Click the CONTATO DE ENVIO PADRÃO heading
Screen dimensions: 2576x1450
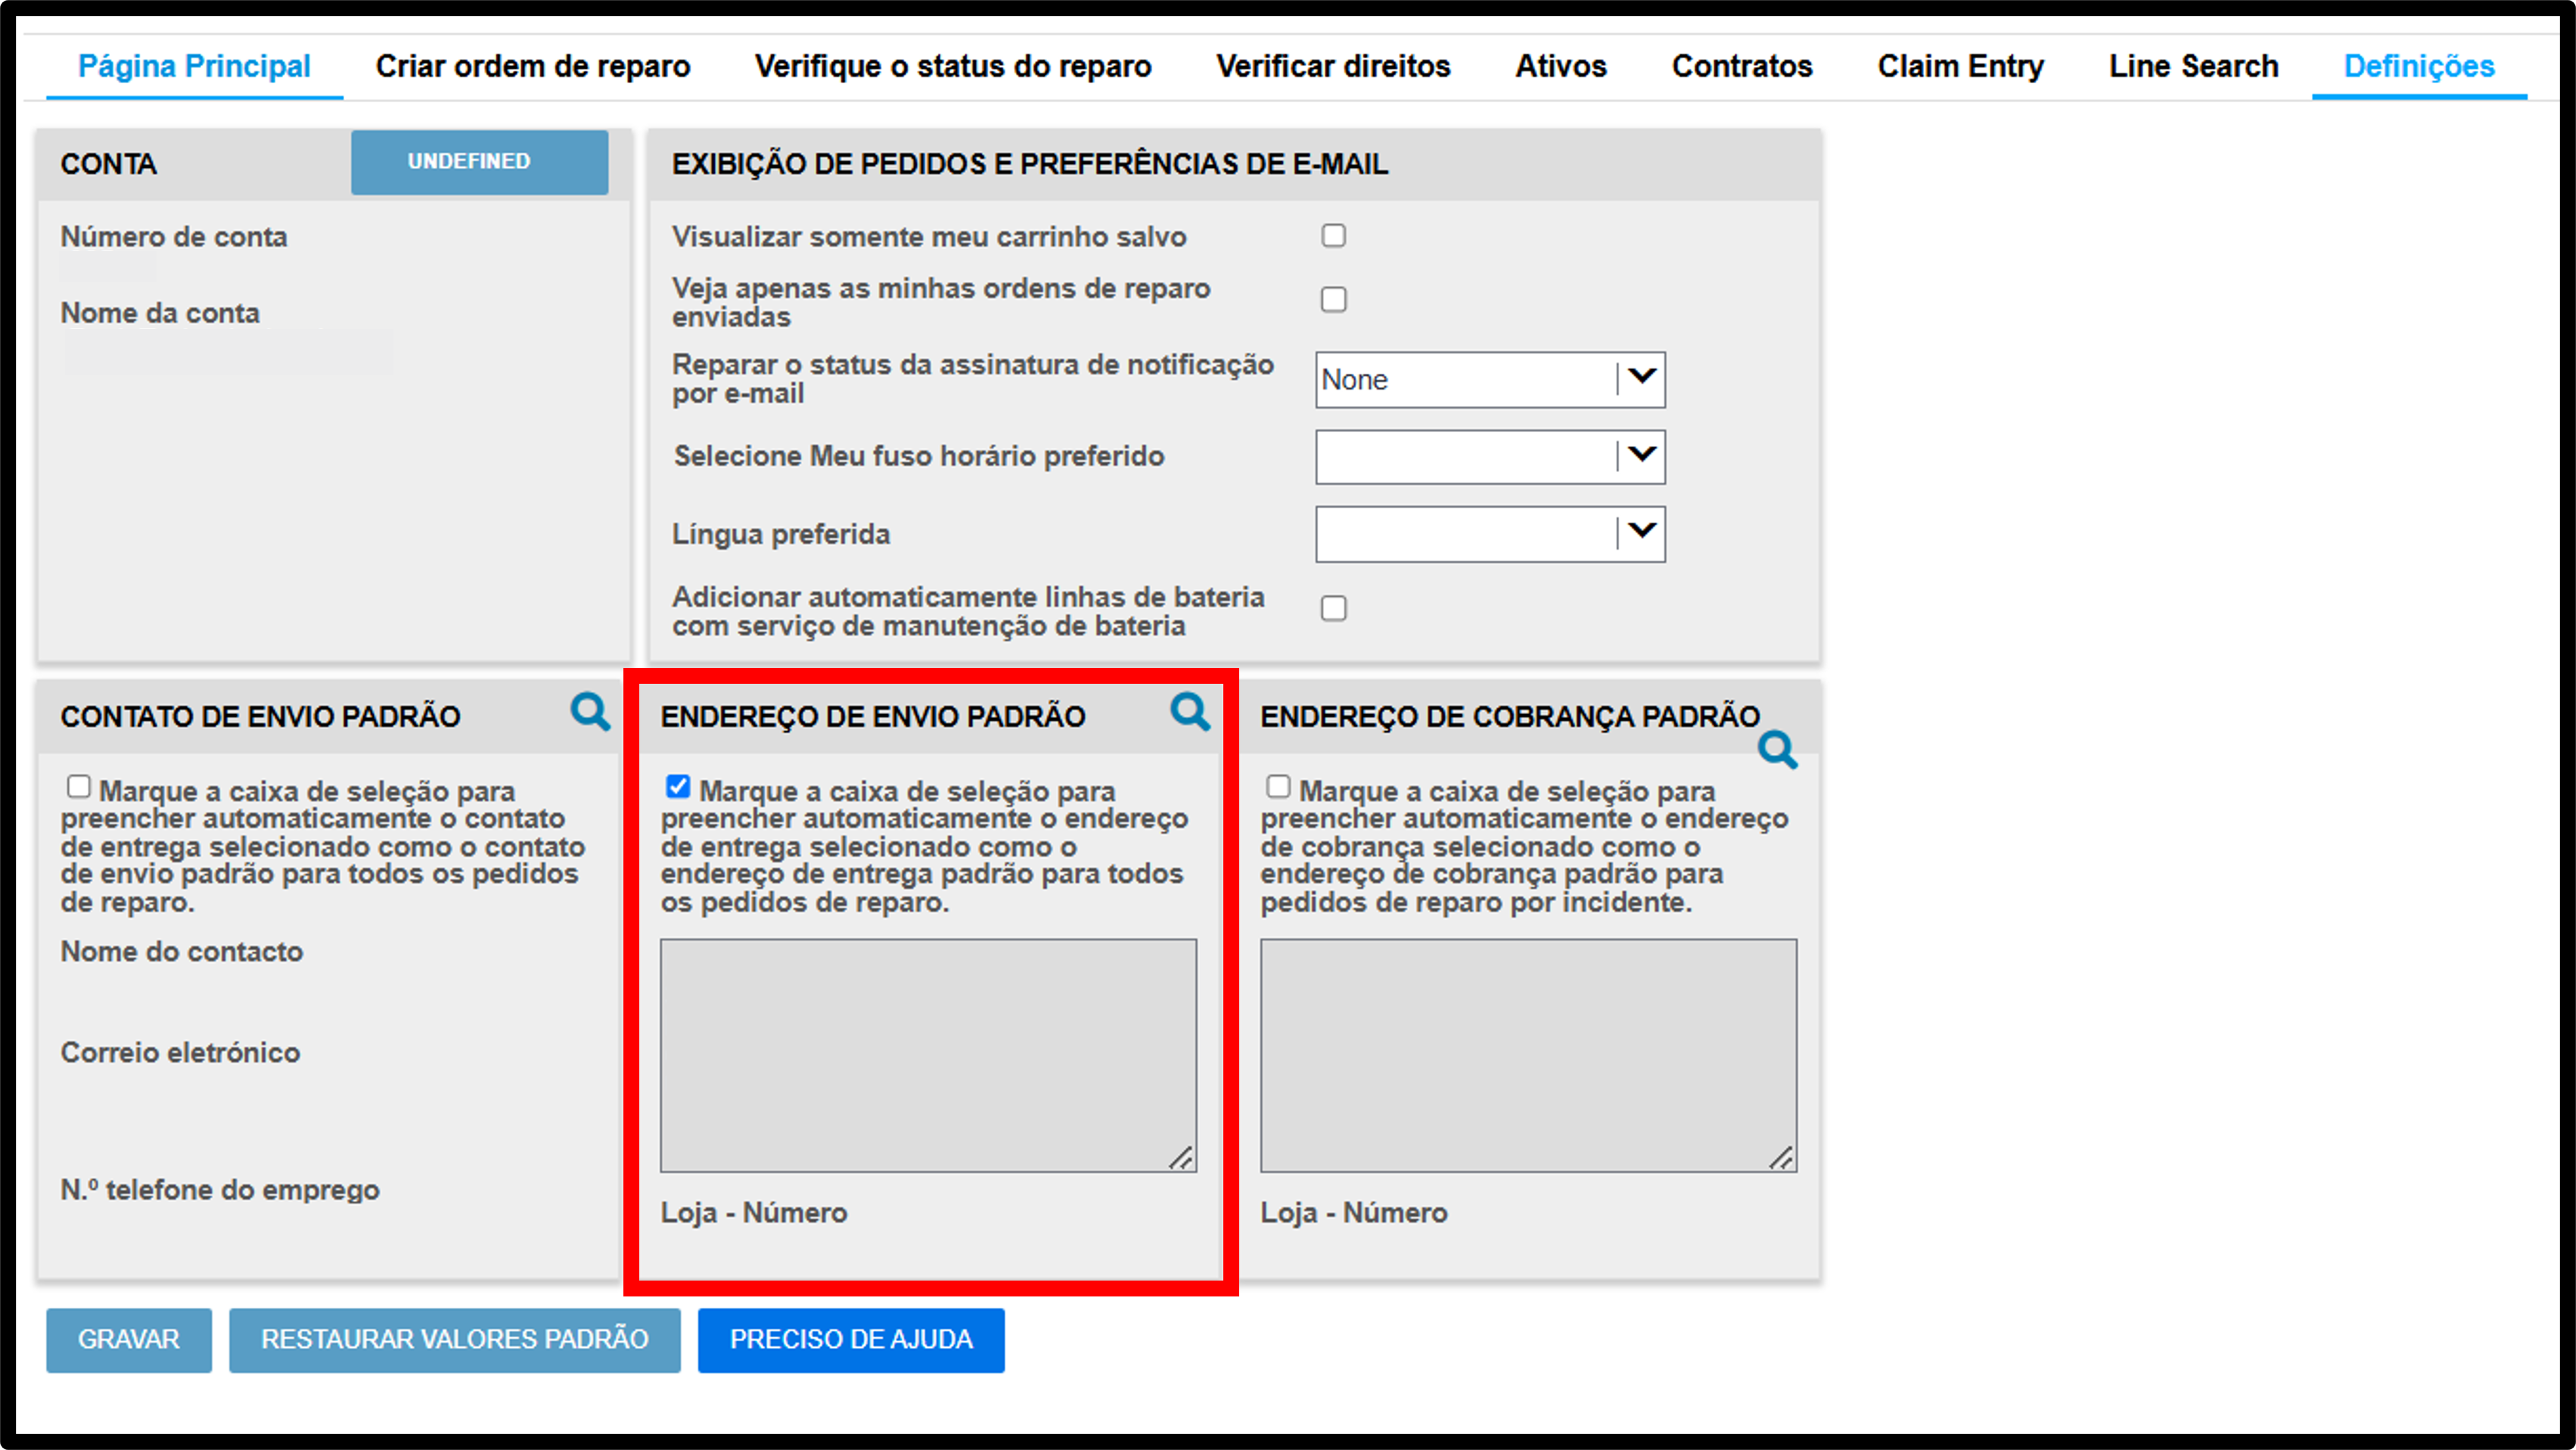pos(260,716)
